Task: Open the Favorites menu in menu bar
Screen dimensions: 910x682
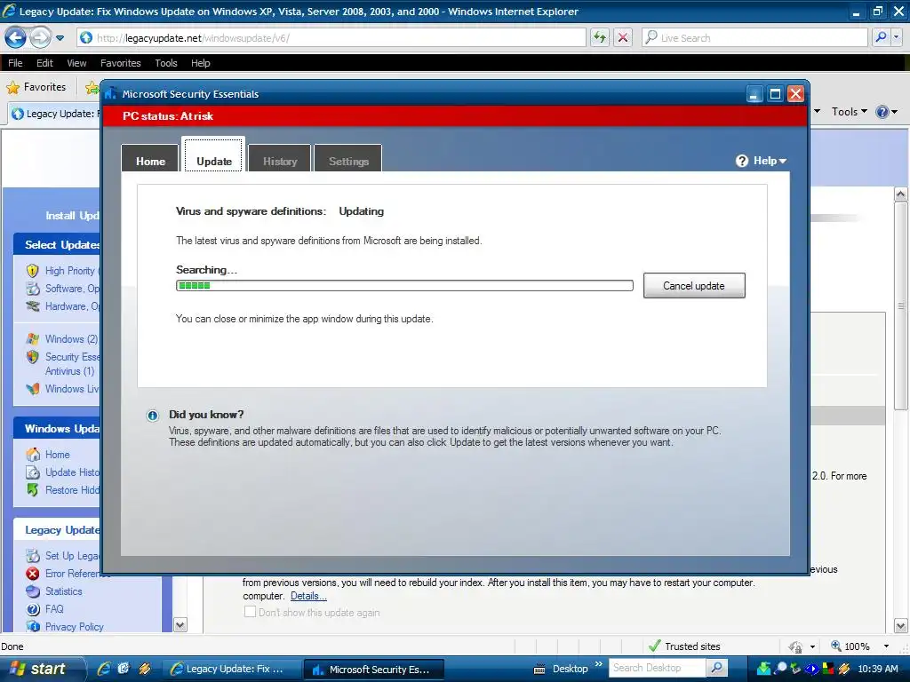Action: pos(120,63)
